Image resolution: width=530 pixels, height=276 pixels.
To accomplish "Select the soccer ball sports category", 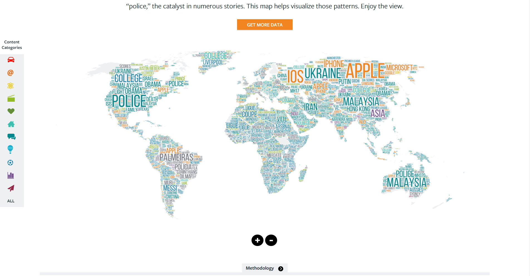I will (x=11, y=163).
